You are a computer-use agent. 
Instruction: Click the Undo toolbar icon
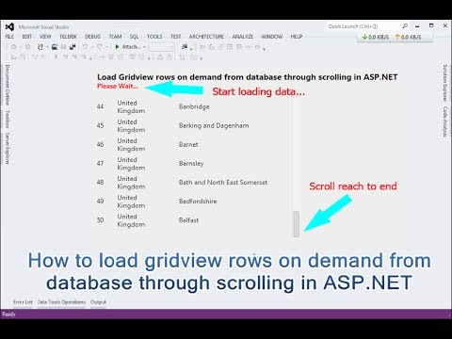[85, 47]
